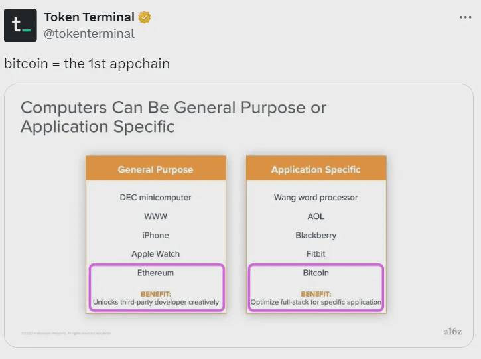This screenshot has height=359, width=481.
Task: Click the Wang word processor entry
Action: pos(316,198)
